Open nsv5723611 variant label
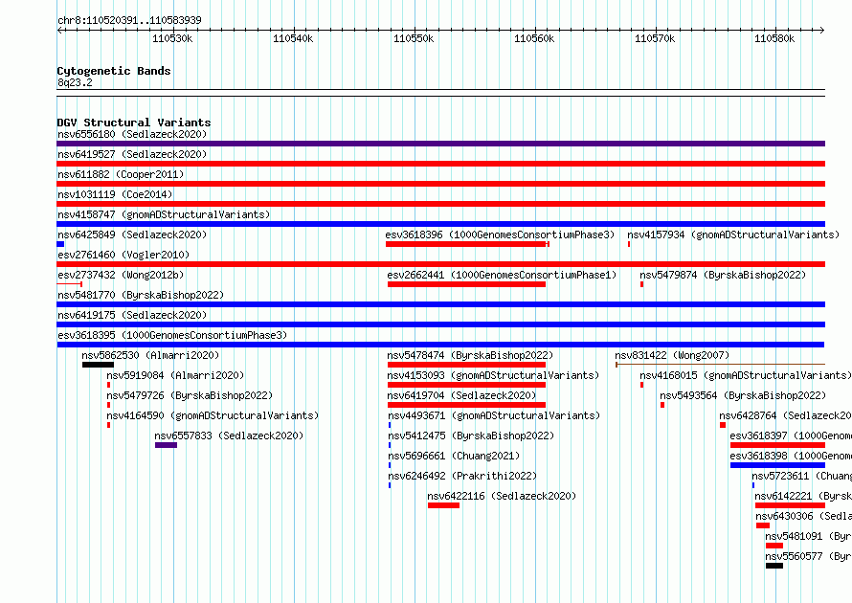This screenshot has width=852, height=603. tap(802, 476)
